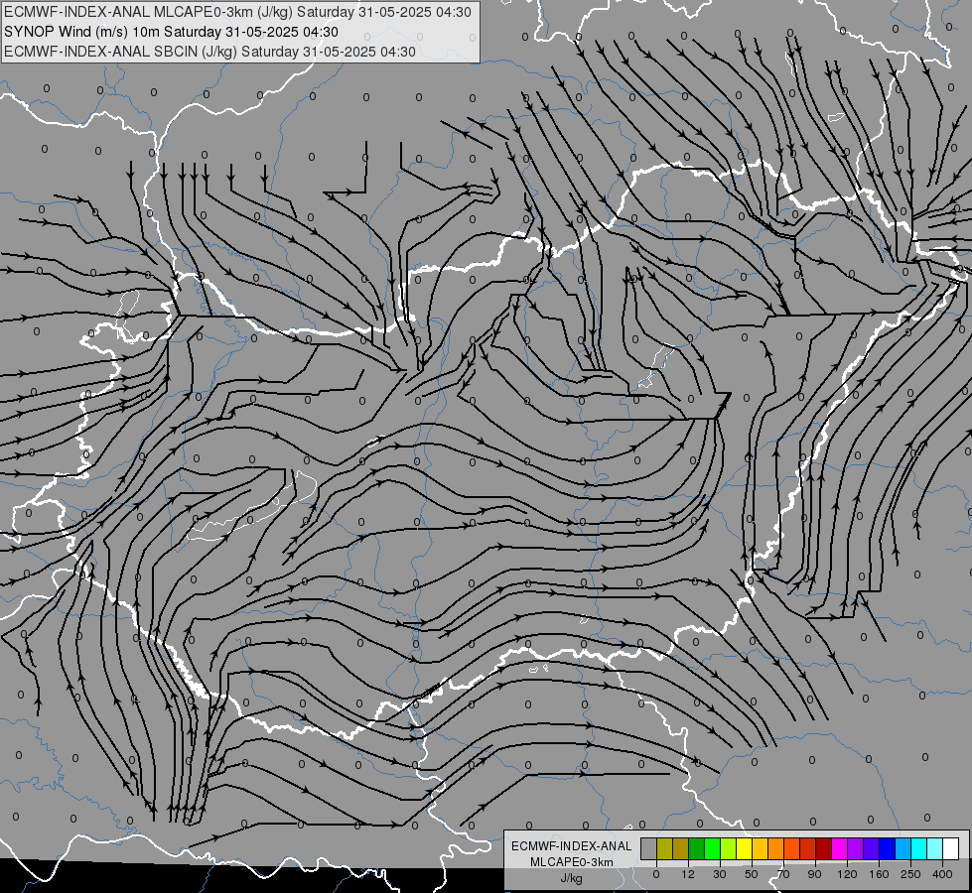Image resolution: width=972 pixels, height=893 pixels.
Task: Click the legend value label 50
Action: tap(752, 874)
